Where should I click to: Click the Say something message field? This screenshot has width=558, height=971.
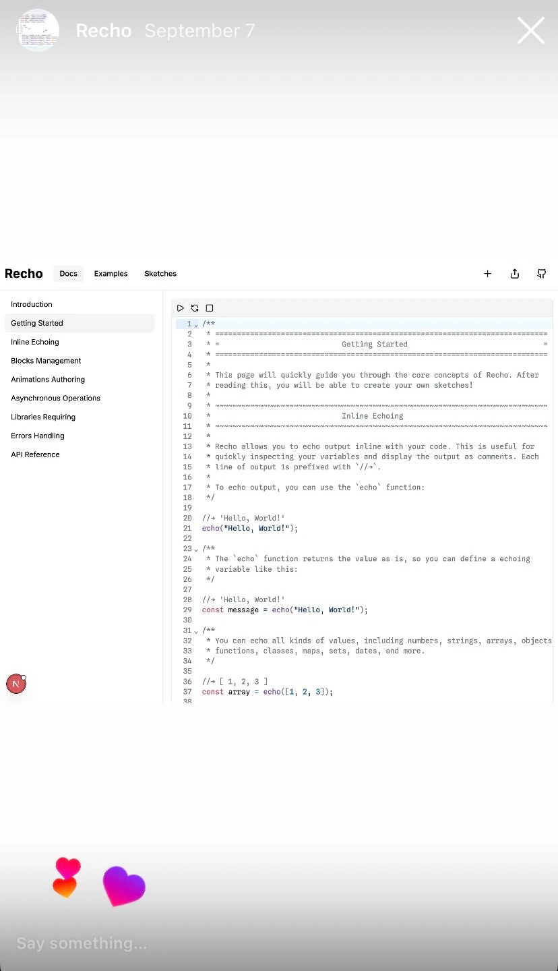tap(82, 943)
